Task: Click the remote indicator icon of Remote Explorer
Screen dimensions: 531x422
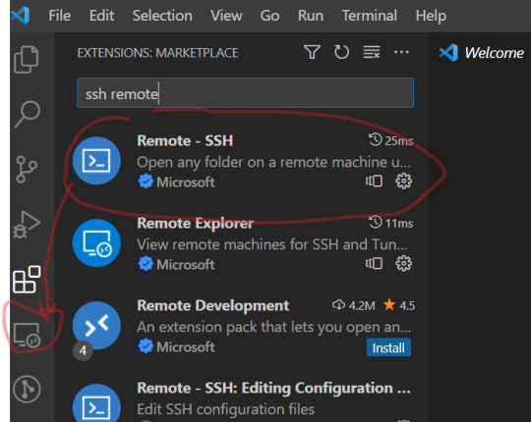Action: click(x=374, y=264)
